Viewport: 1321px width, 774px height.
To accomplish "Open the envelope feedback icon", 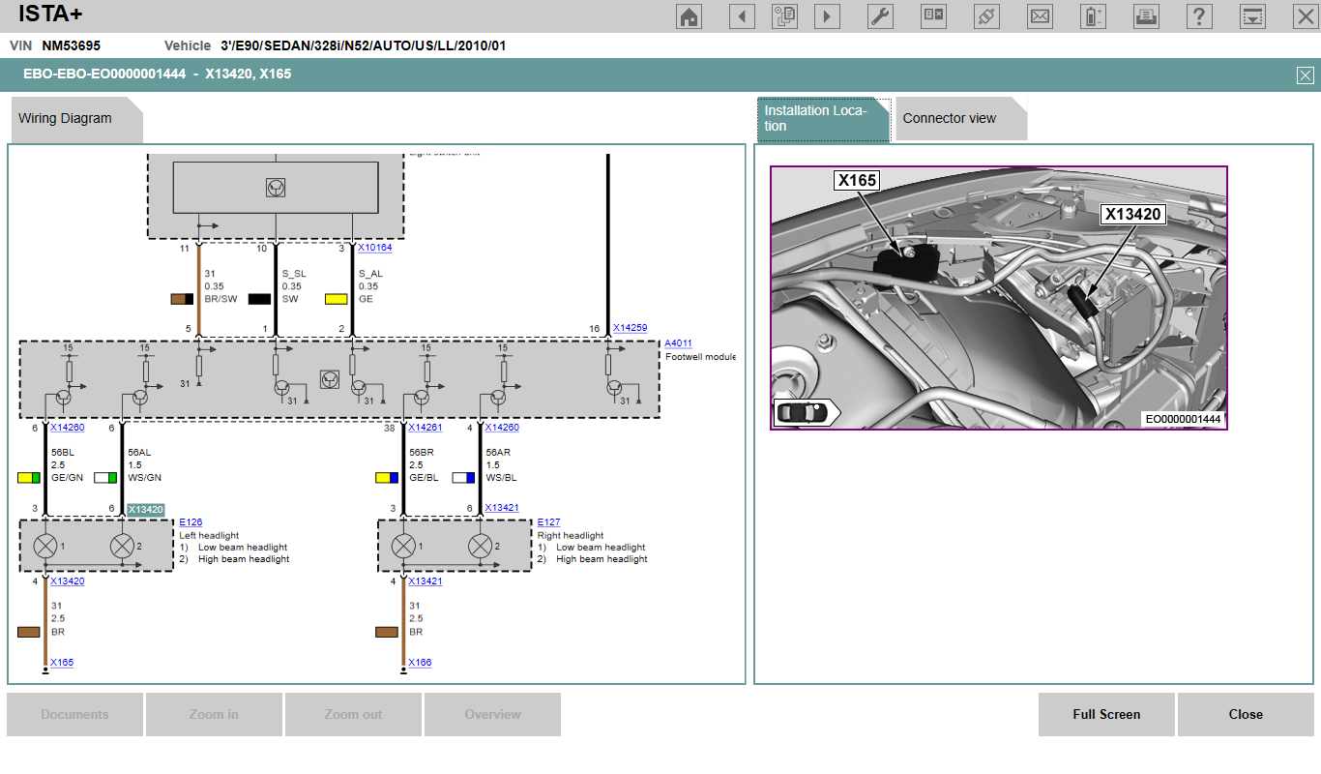I will [1040, 16].
